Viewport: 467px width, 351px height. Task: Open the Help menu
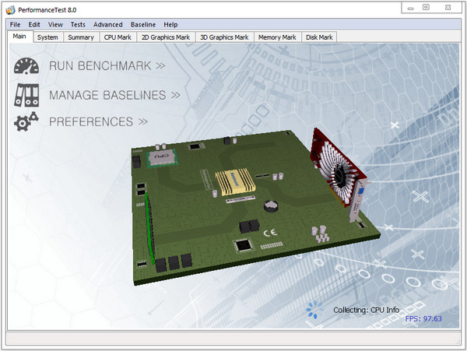170,25
